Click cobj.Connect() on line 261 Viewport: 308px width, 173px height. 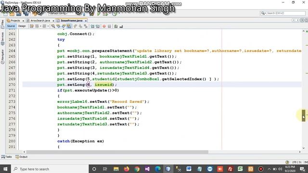76,34
